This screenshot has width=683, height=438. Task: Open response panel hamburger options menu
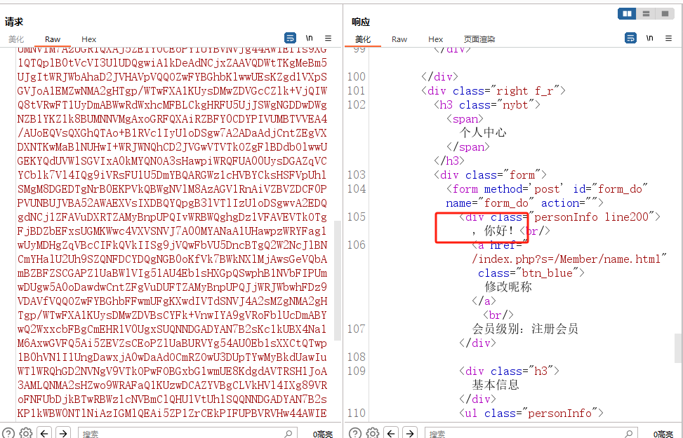coord(668,38)
